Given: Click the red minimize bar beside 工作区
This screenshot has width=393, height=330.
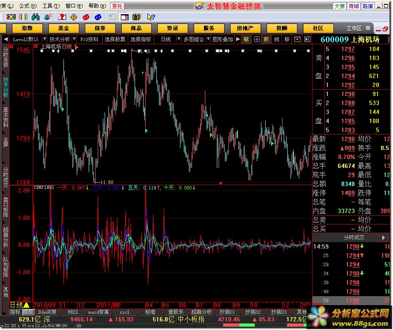Looking at the screenshot, I should (x=378, y=30).
